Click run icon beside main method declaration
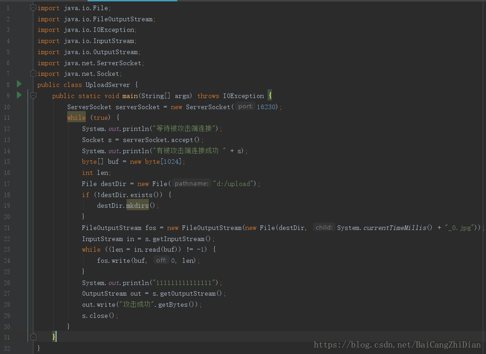Viewport: 486px width, 354px height. (x=19, y=95)
